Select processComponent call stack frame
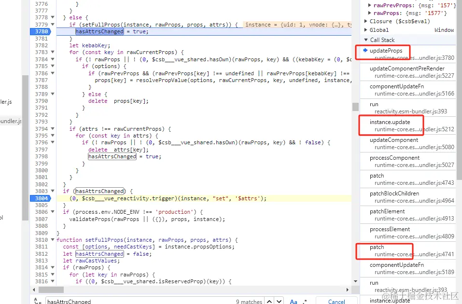The width and height of the screenshot is (462, 304). [x=408, y=161]
